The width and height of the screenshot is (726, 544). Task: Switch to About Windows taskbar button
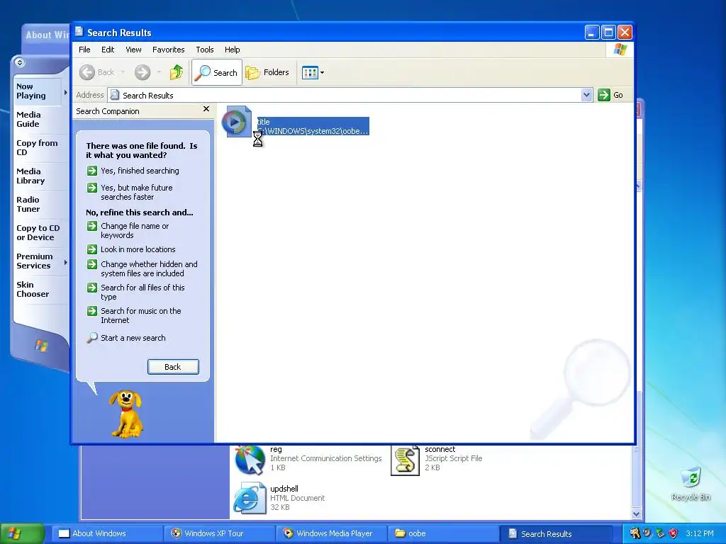point(108,533)
